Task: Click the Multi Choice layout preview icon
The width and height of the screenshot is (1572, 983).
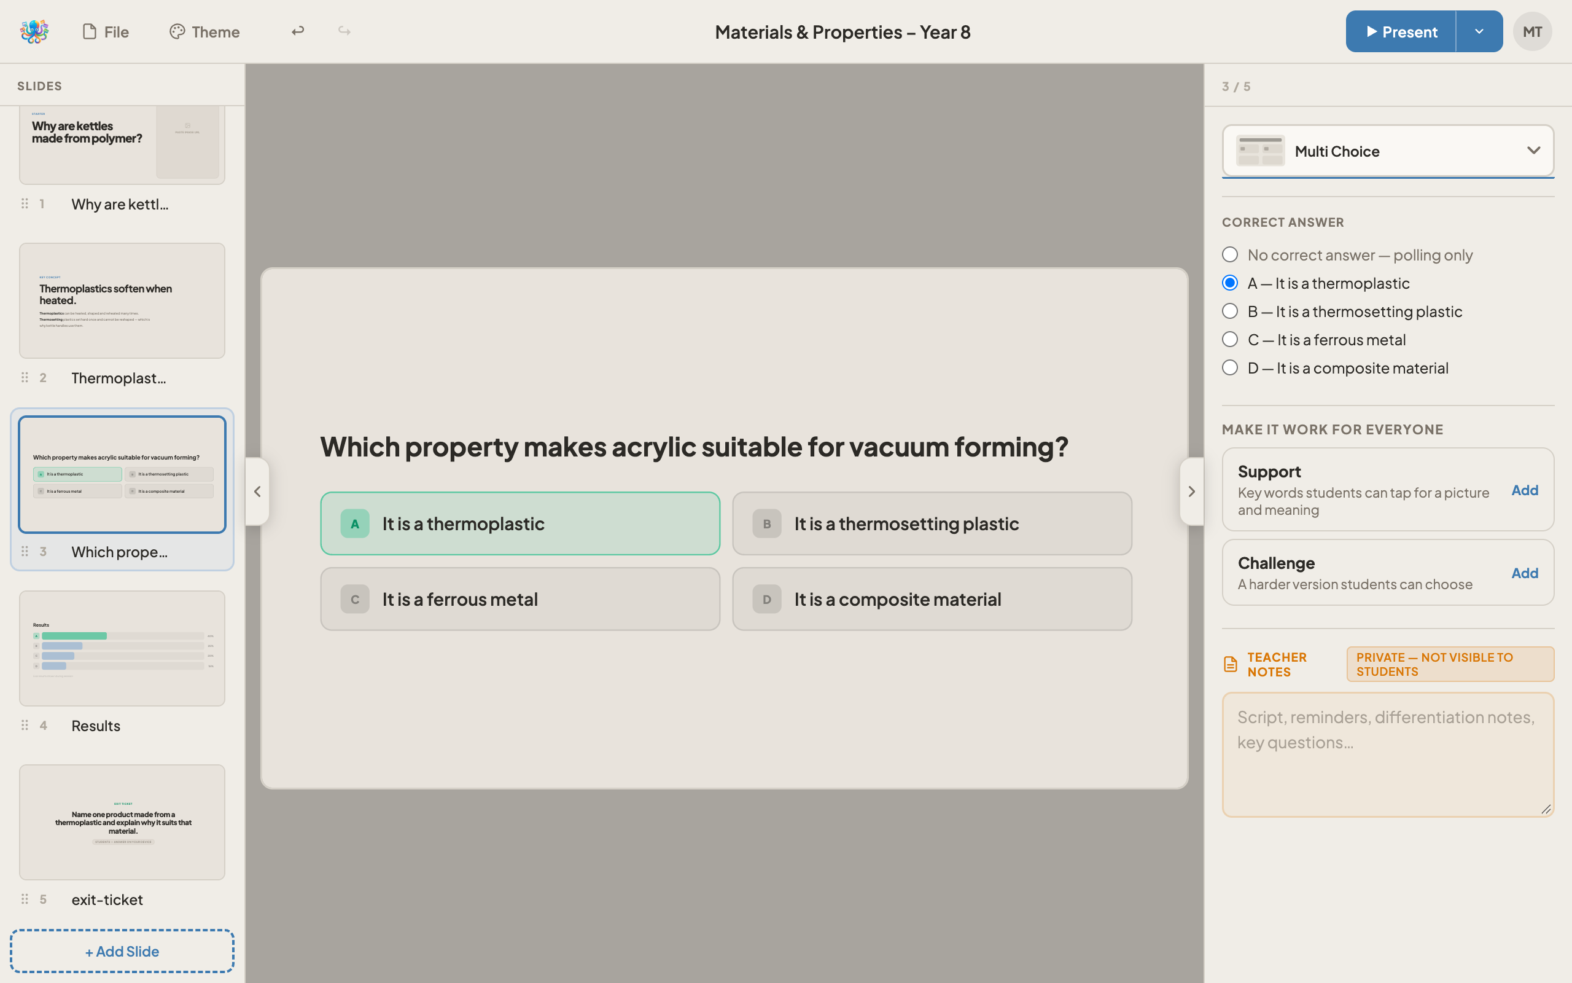Action: 1259,151
